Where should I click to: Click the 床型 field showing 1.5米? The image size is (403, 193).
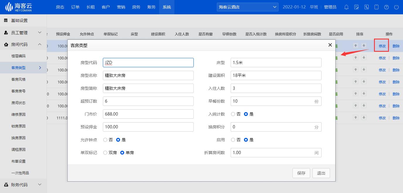point(276,63)
